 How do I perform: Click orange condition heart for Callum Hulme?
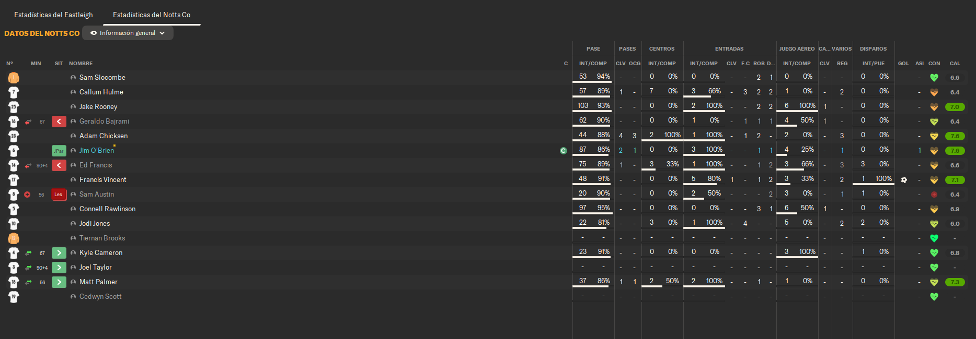point(934,92)
